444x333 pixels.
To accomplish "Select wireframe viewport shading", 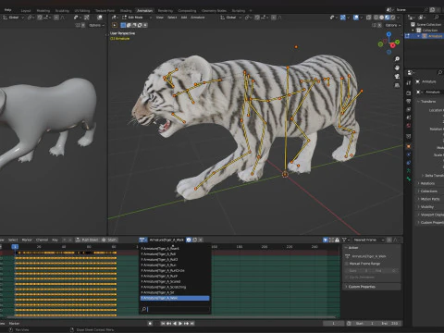I will (x=376, y=18).
